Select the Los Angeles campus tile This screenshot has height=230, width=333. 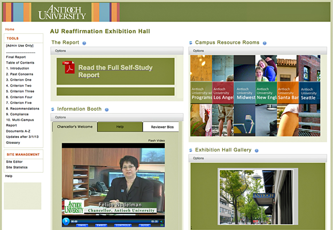click(x=223, y=96)
